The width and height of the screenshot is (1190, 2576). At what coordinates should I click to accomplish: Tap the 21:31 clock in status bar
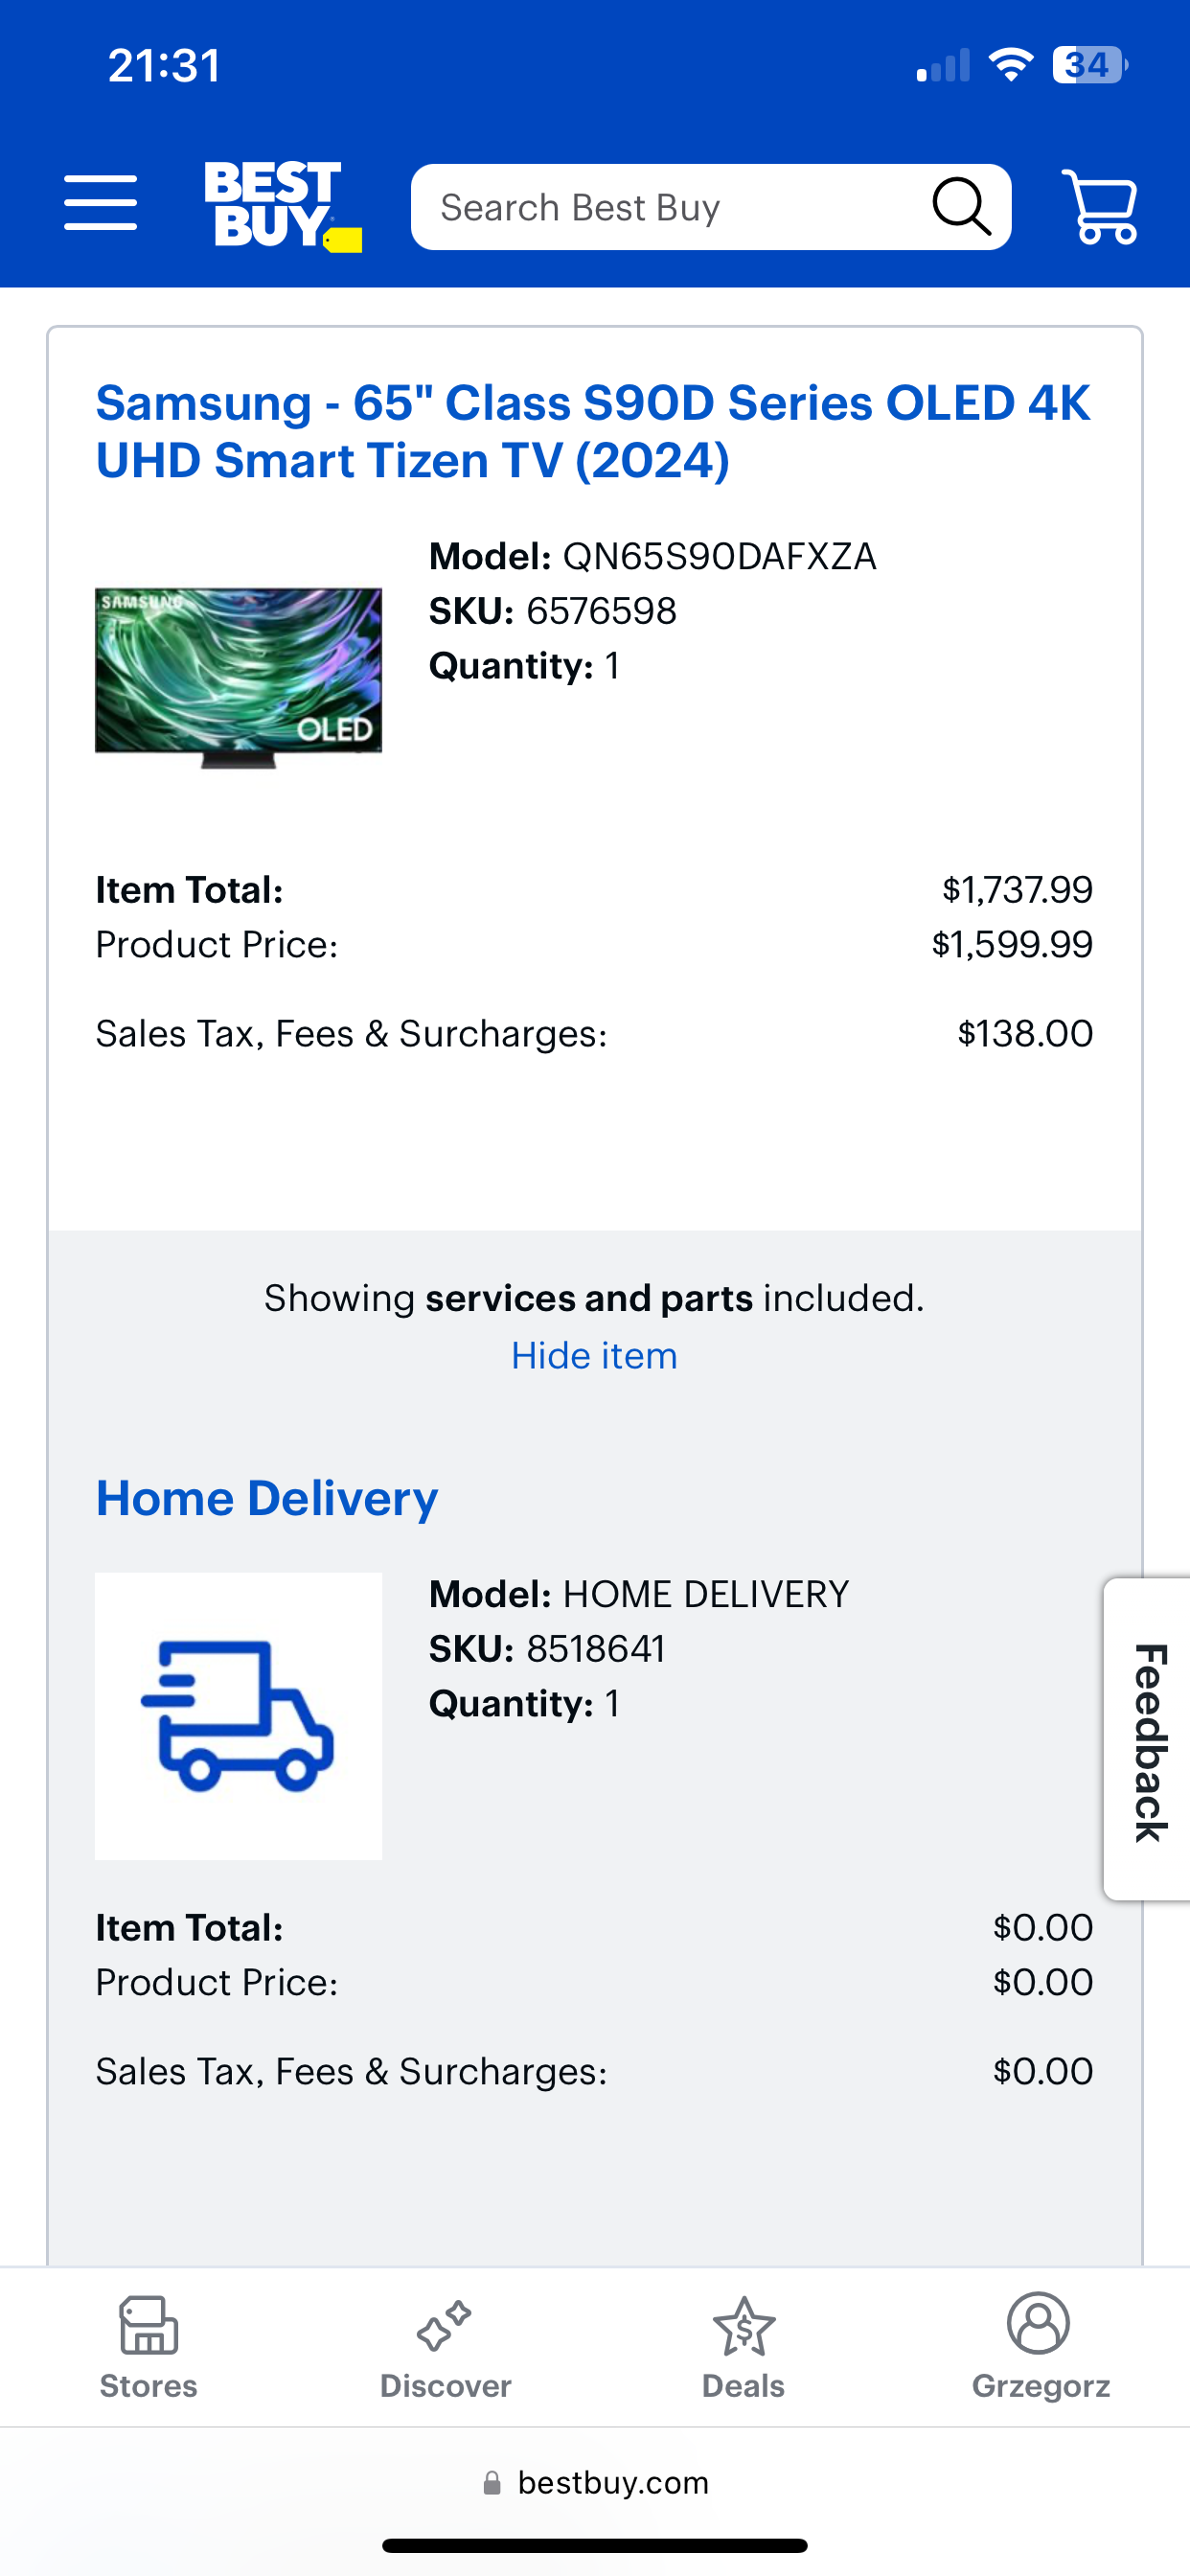tap(165, 66)
